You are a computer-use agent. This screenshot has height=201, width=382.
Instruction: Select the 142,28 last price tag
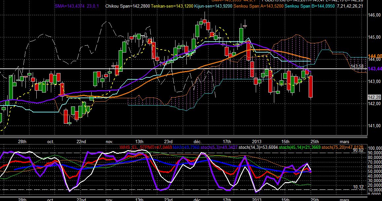(x=374, y=98)
